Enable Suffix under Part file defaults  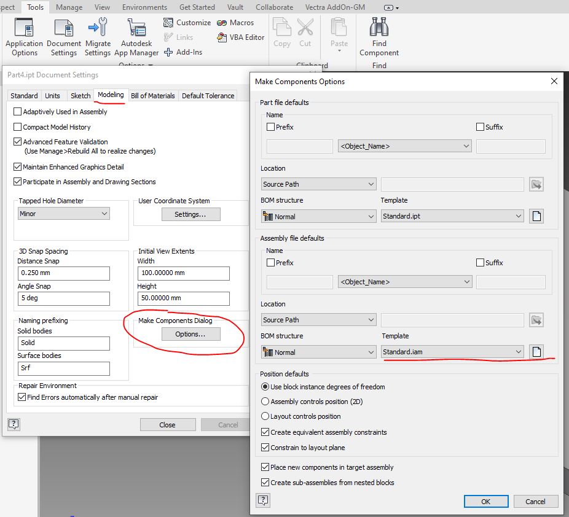coord(480,127)
